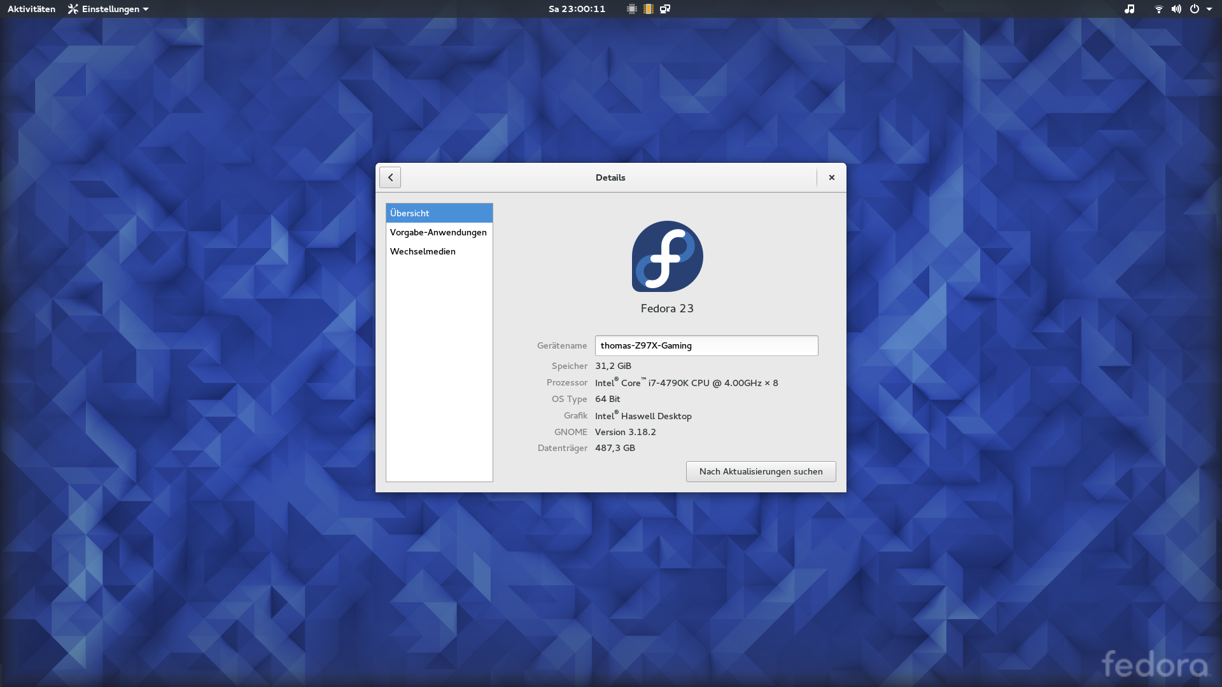Click Nach Aktualisierungen suchen button

(x=761, y=471)
